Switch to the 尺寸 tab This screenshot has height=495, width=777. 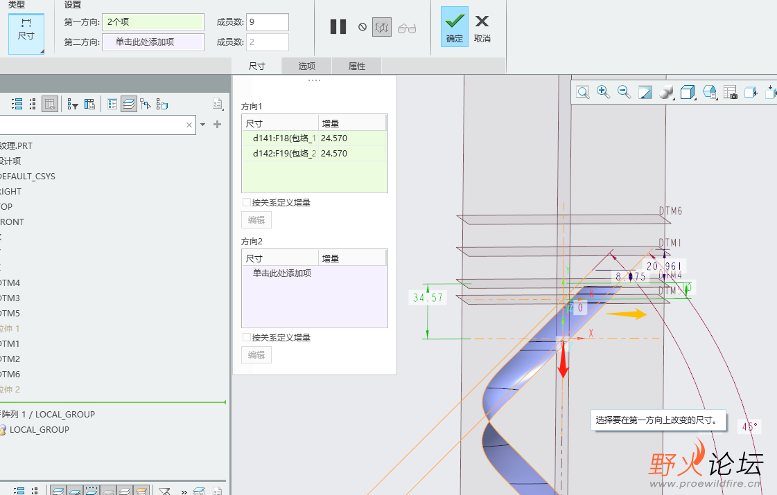256,66
